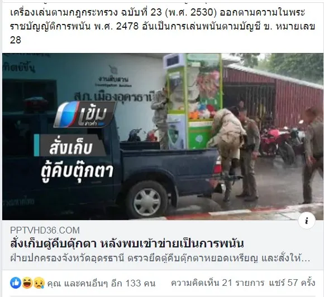View who reacted: คุณ และคนอื่นๆ อีก 133 คน
This screenshot has width=324, height=297.
click(x=101, y=283)
